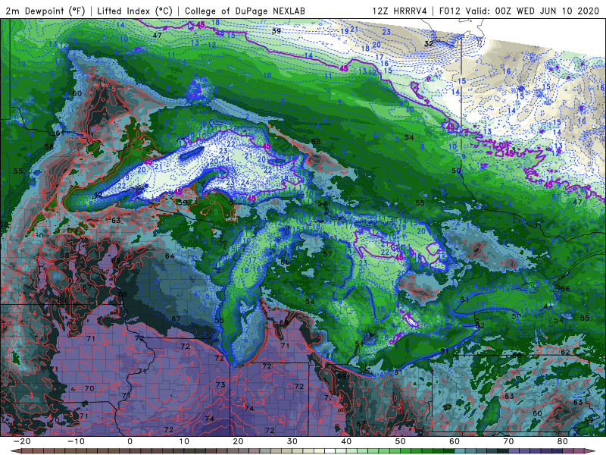Click the black 64 dewpoint value on the map
Viewport: 606px width, 455px height.
pyautogui.click(x=170, y=256)
